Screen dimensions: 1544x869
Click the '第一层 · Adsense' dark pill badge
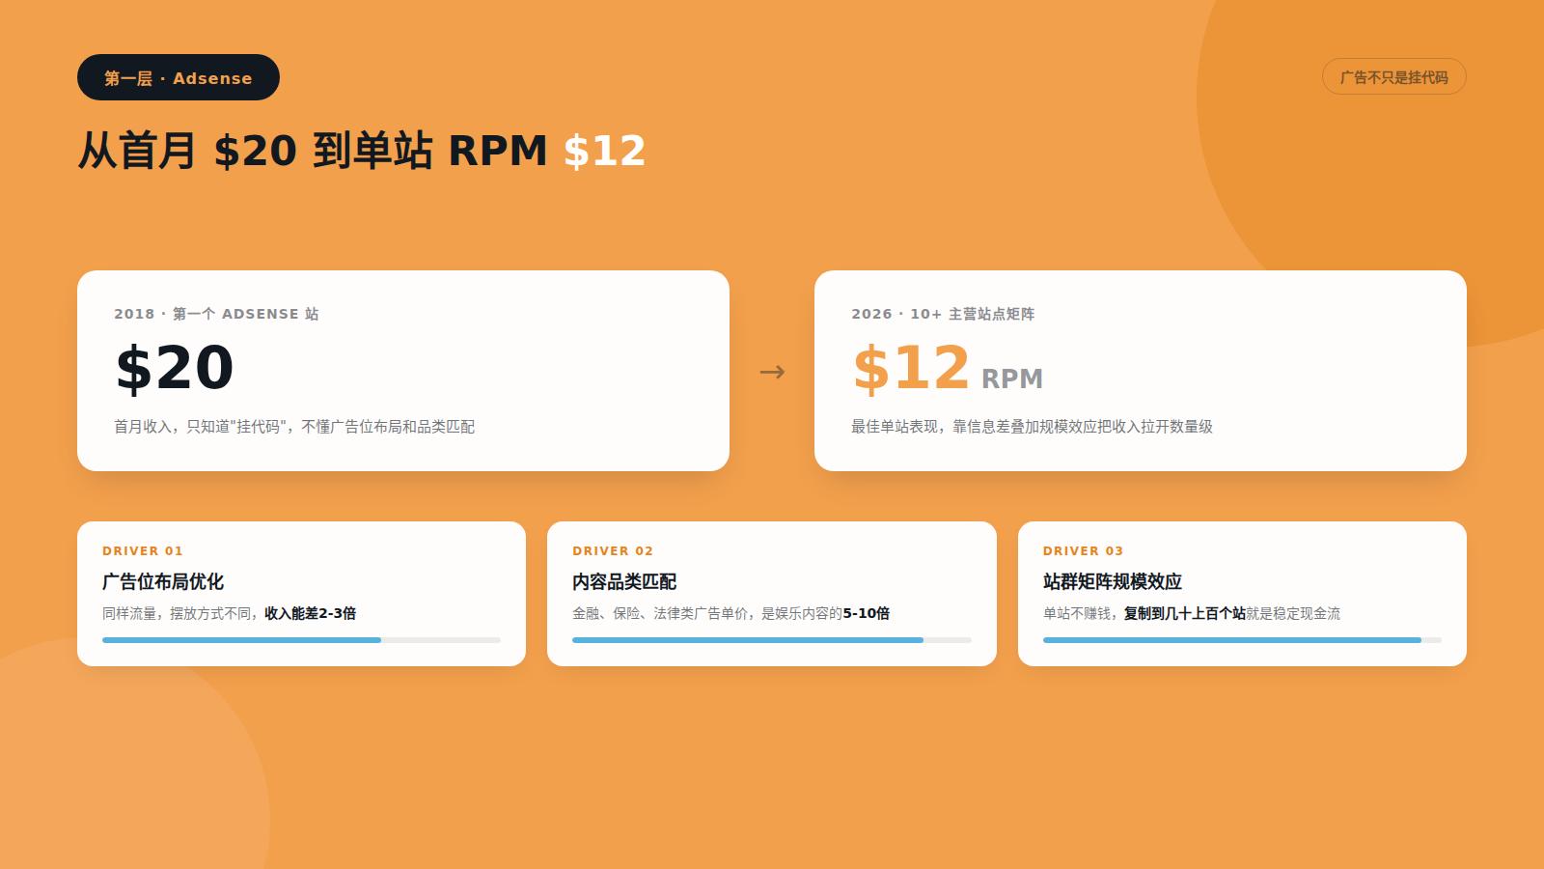[x=179, y=77]
